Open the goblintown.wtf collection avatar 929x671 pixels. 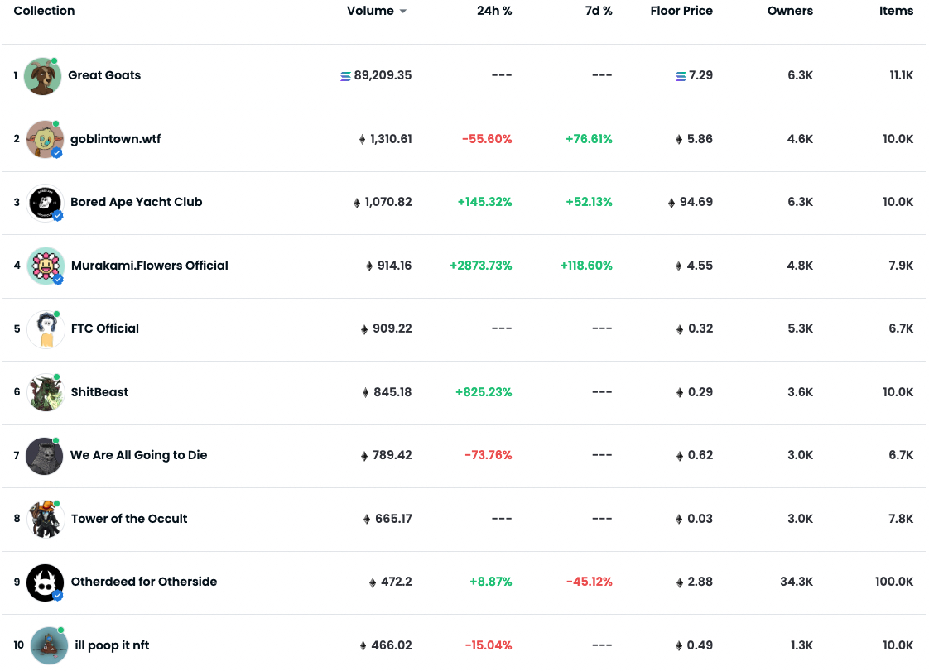click(x=45, y=139)
